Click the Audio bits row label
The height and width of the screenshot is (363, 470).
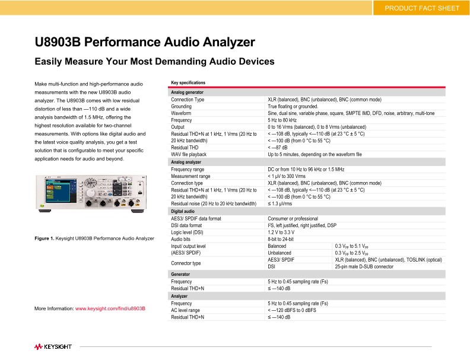pos(180,239)
